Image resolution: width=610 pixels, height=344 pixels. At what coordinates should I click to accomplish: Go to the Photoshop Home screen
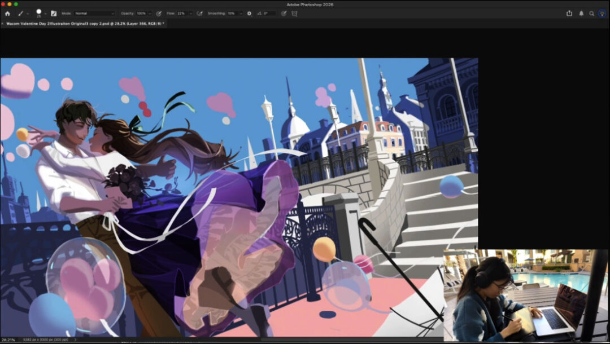coord(7,13)
